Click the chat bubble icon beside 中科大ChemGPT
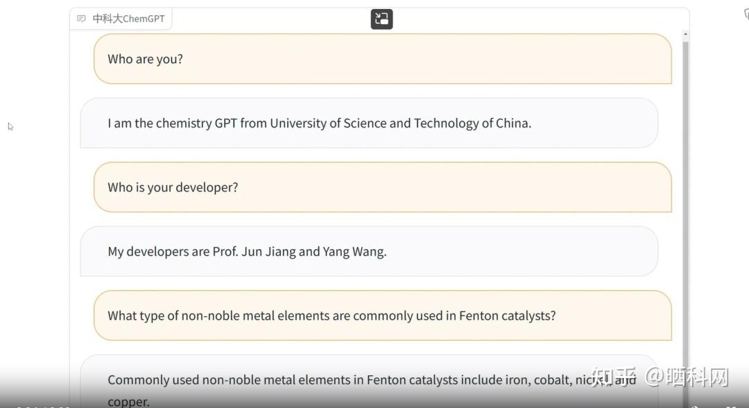This screenshot has width=749, height=408. click(x=82, y=19)
